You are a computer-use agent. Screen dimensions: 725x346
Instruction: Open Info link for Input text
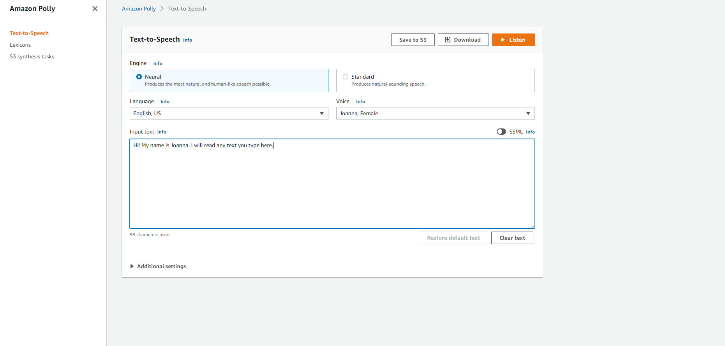coord(162,132)
